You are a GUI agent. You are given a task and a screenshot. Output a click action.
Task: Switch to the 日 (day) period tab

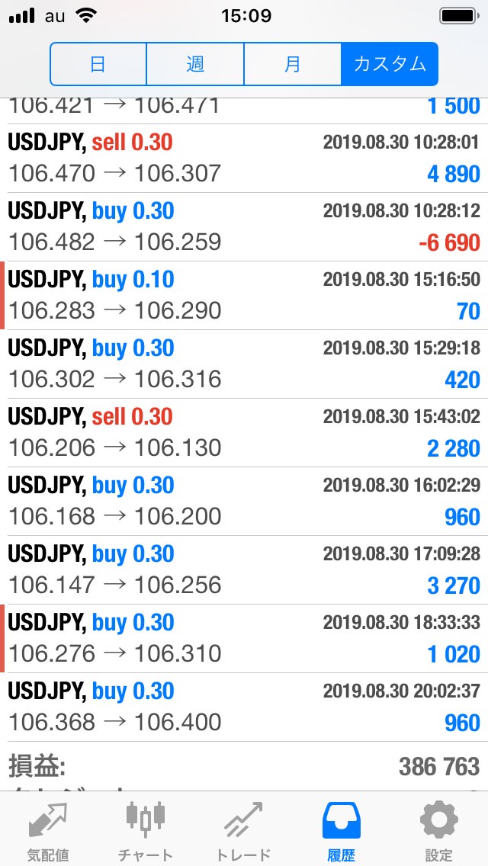point(98,64)
